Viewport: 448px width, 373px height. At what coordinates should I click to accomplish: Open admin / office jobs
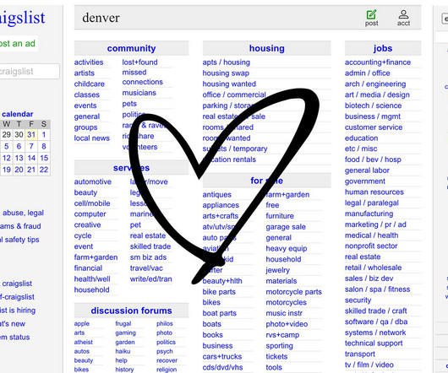[x=367, y=73]
